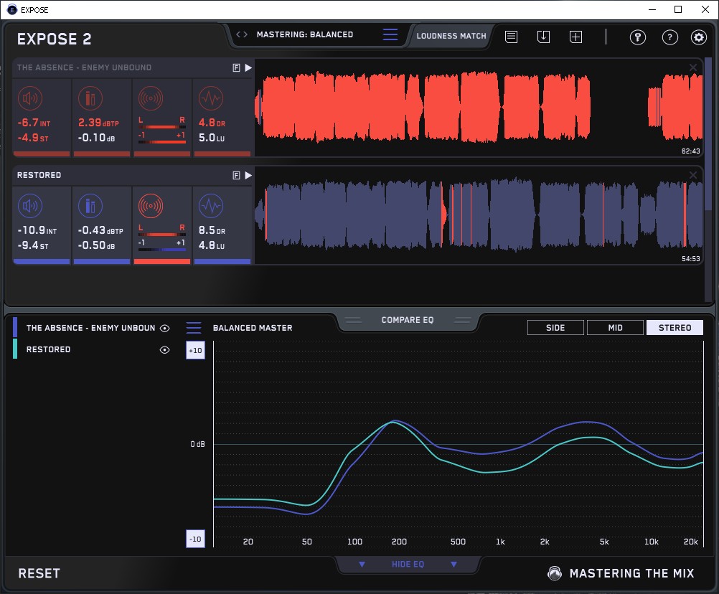Add a new track with plus icon

(575, 37)
